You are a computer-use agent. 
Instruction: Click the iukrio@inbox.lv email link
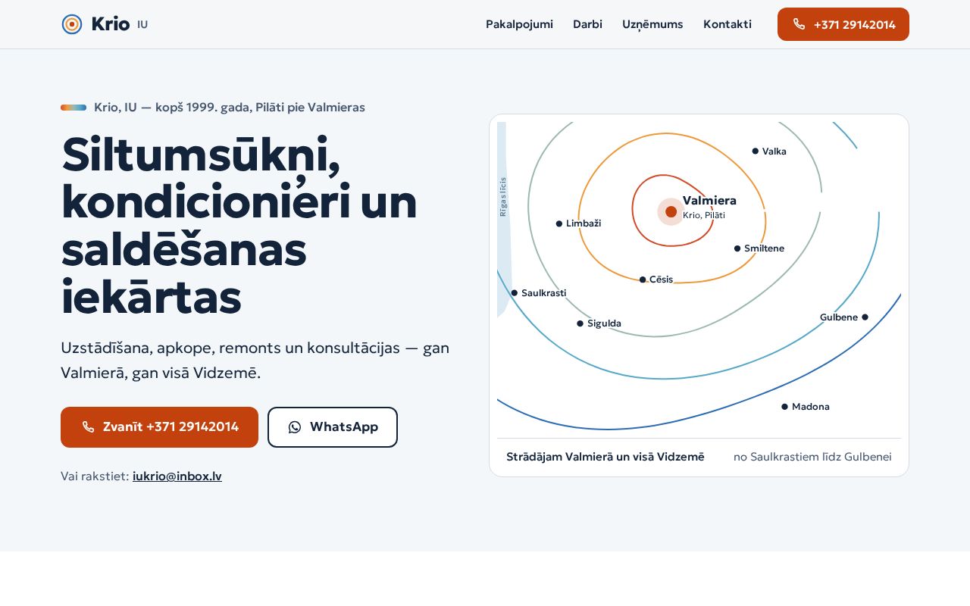click(177, 476)
